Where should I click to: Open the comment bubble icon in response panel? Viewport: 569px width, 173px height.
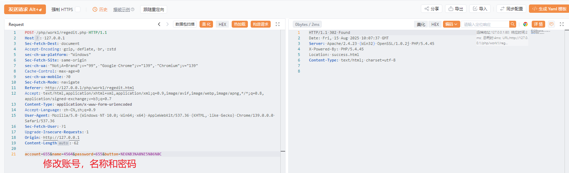pos(551,24)
